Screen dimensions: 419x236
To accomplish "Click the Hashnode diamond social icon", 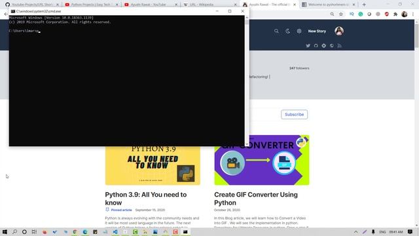I will click(323, 45).
